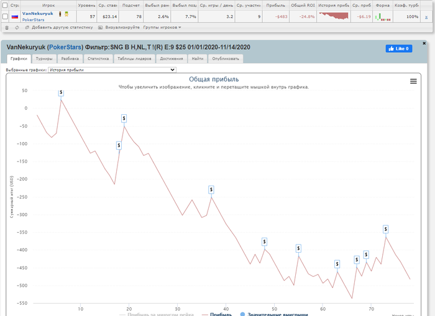Remove player row with x link
The image size is (435, 316).
point(426,17)
